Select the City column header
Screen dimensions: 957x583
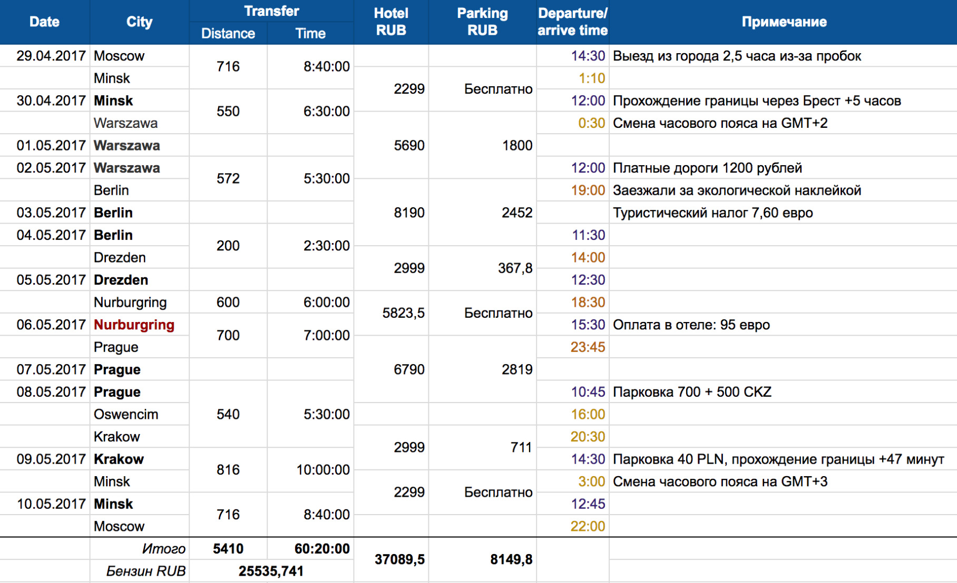pos(139,22)
